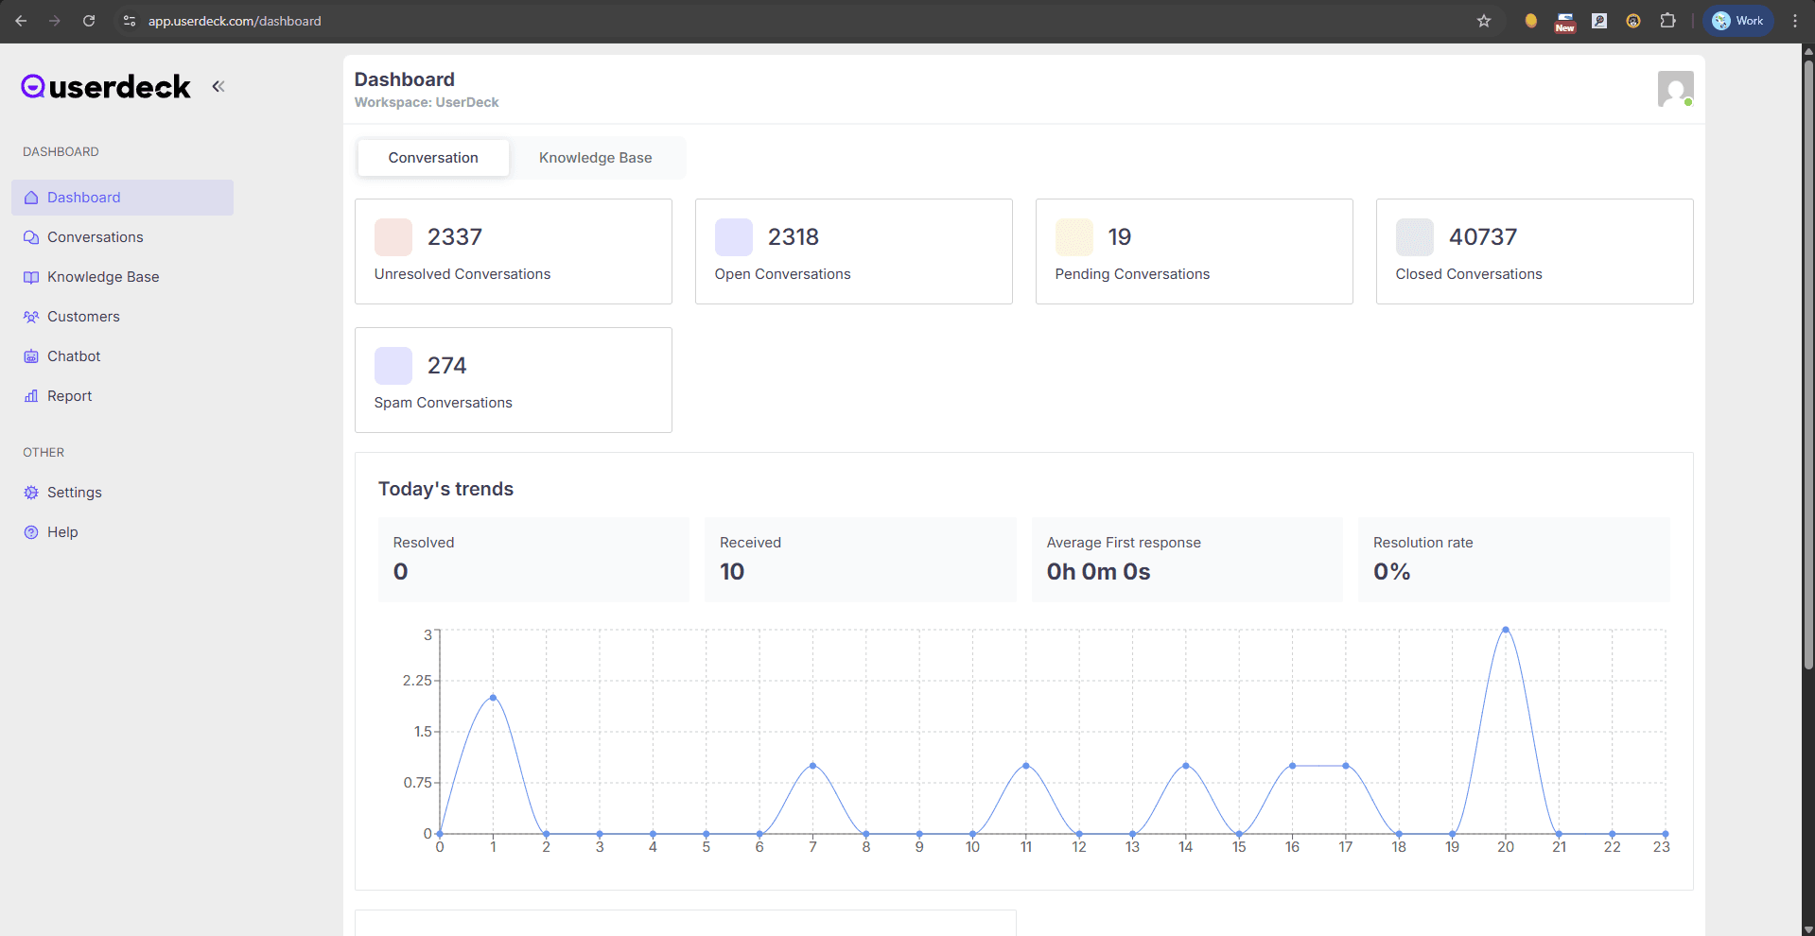Open Chrome's three-dot menu

click(1795, 21)
